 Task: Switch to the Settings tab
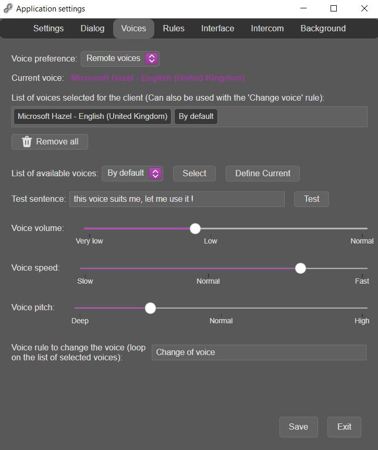(48, 28)
